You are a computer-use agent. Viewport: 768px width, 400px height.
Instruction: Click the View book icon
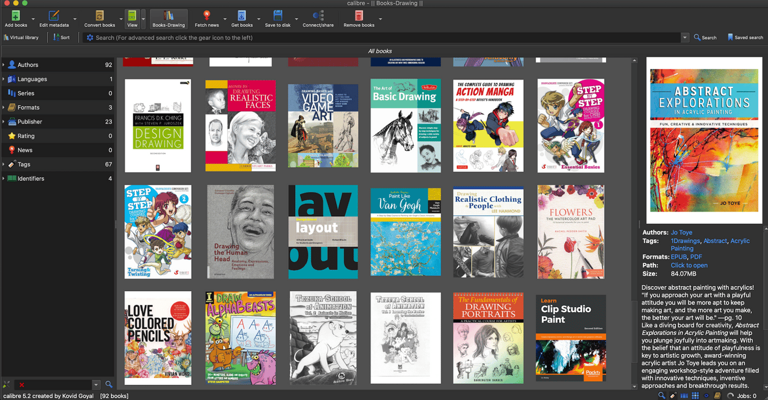pyautogui.click(x=132, y=16)
